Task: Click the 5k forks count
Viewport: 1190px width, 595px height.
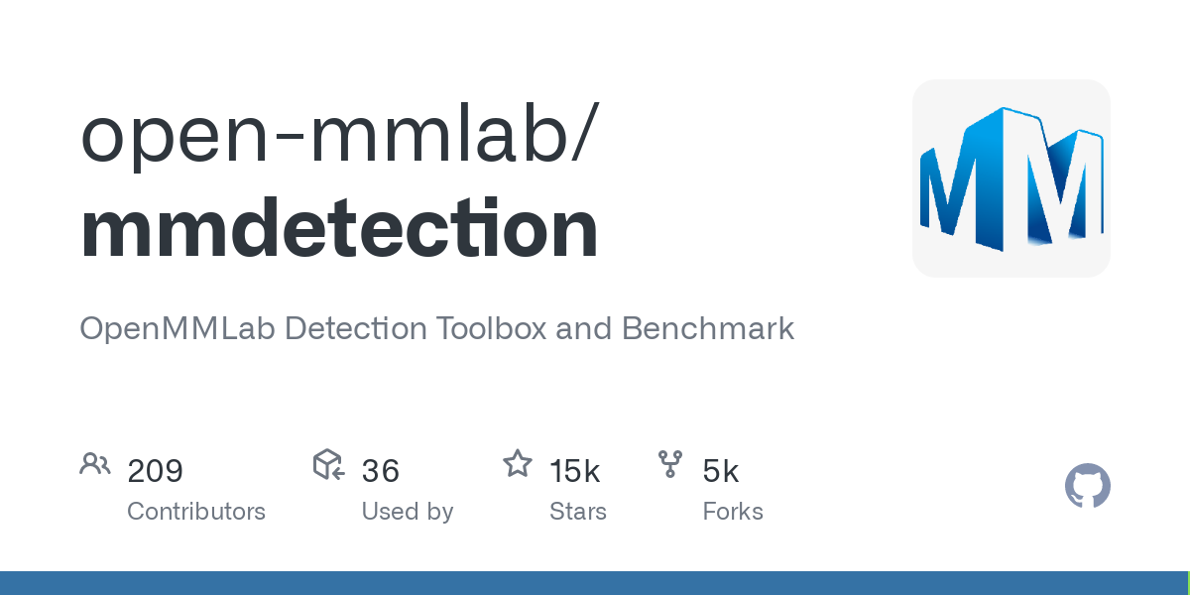Action: [721, 471]
